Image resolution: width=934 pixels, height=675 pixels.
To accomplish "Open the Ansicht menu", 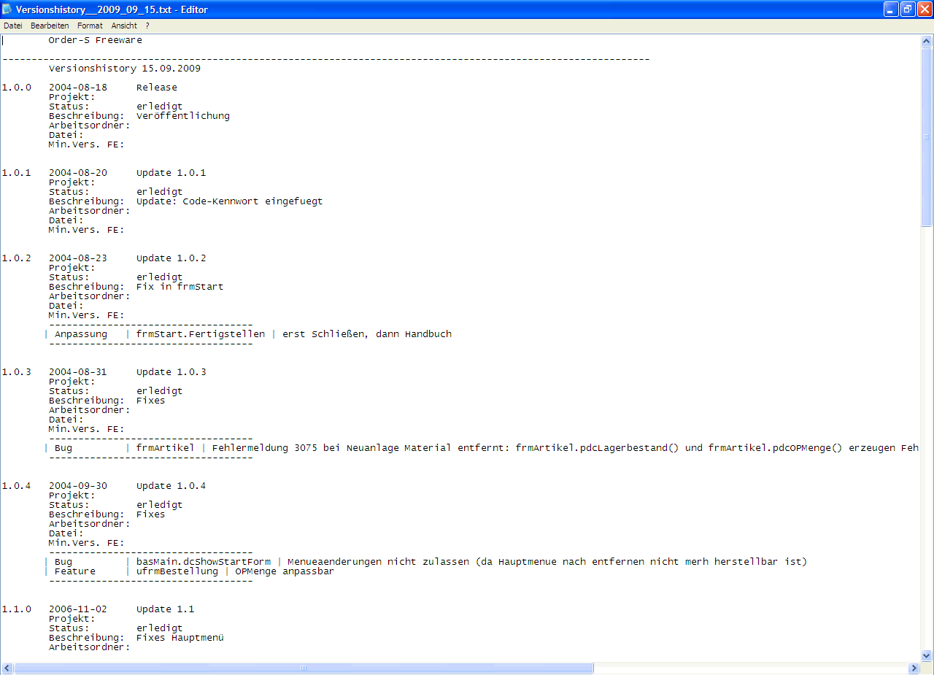I will [x=124, y=26].
